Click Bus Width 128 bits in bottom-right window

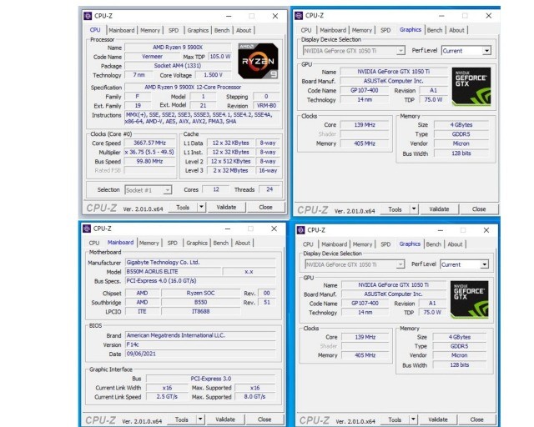coord(459,365)
